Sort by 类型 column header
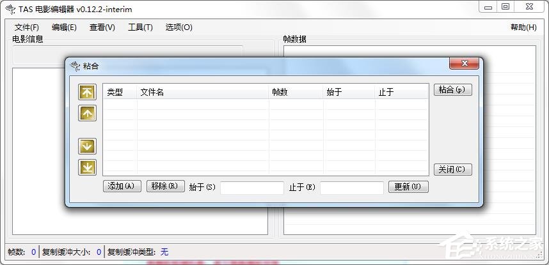Screen dimensions: 549x265 tap(120, 93)
